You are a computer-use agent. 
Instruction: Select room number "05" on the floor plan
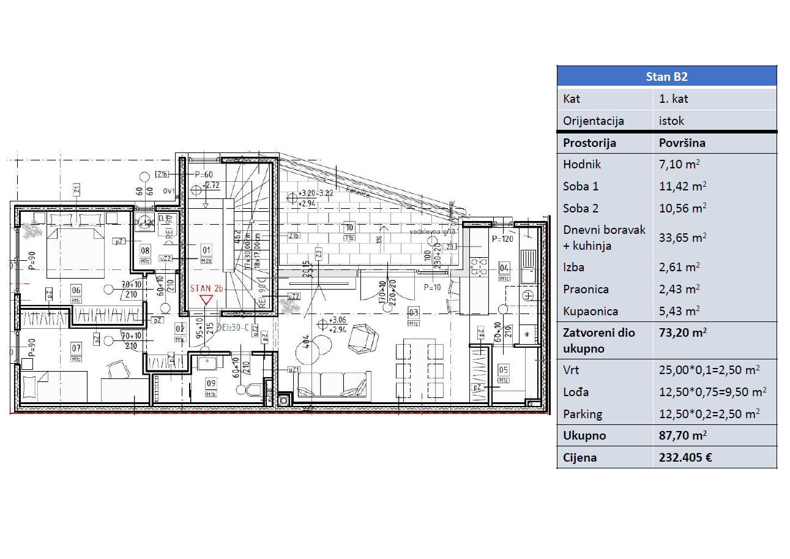point(504,369)
